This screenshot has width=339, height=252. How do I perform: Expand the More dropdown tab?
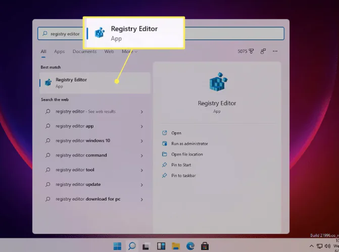pos(129,52)
